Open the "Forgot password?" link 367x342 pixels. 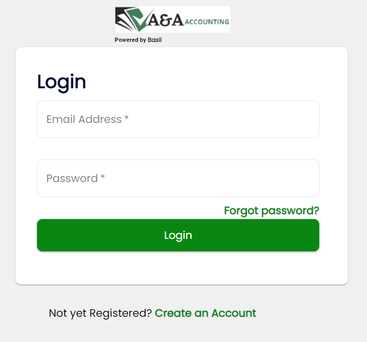click(271, 210)
